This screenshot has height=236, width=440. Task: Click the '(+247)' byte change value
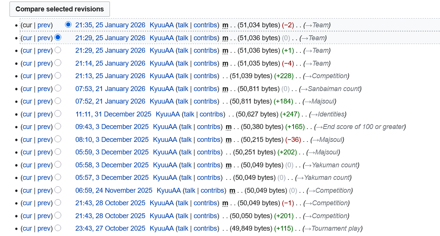pos(290,114)
